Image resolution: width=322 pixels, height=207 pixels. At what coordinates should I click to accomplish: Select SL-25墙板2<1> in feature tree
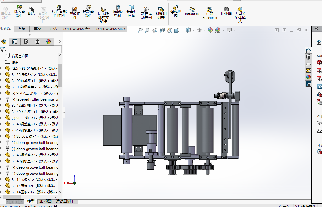pyautogui.click(x=32, y=74)
